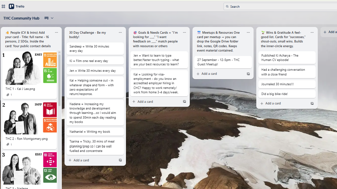
Task: Edit the Goals & Needs Cards list title
Action: 155,39
